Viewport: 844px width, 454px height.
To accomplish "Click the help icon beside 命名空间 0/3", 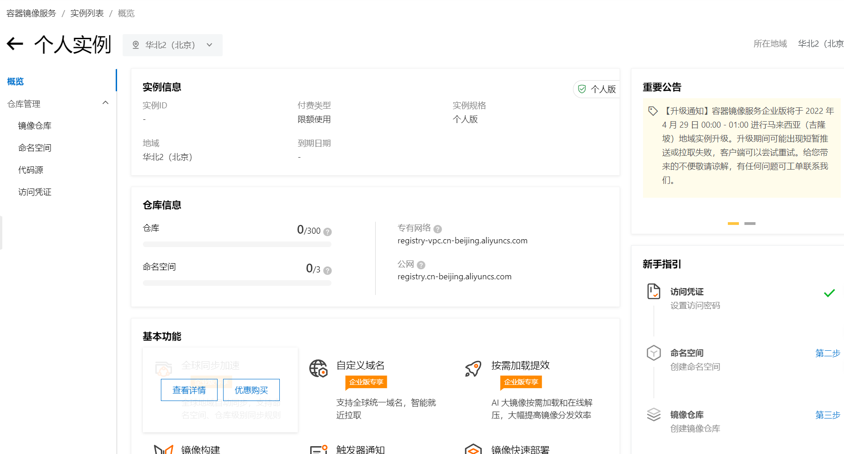I will [327, 271].
